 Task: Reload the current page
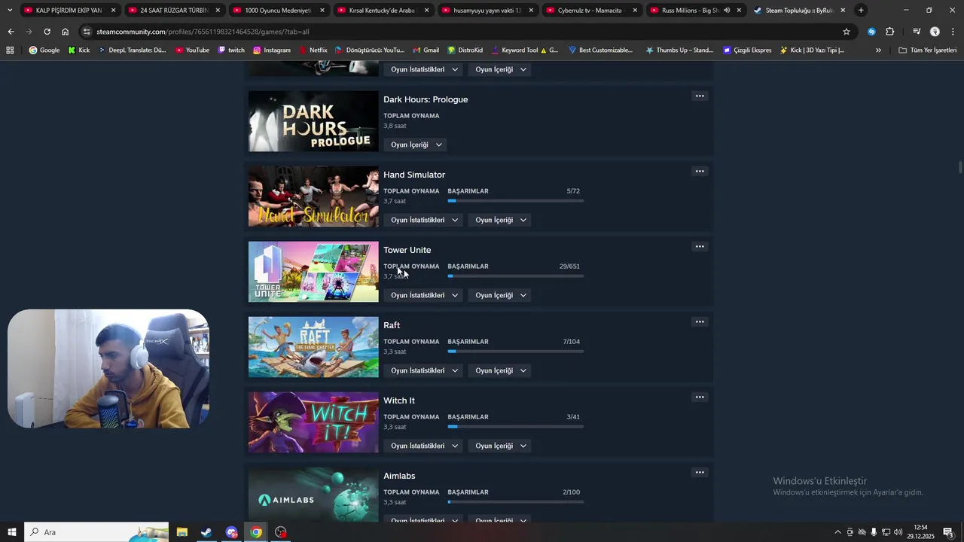tap(47, 32)
